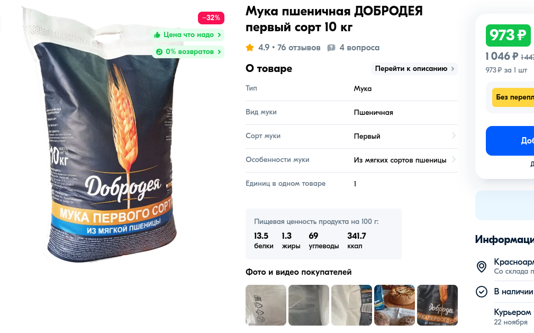
Task: Open Перейти к описанию link
Action: point(414,68)
